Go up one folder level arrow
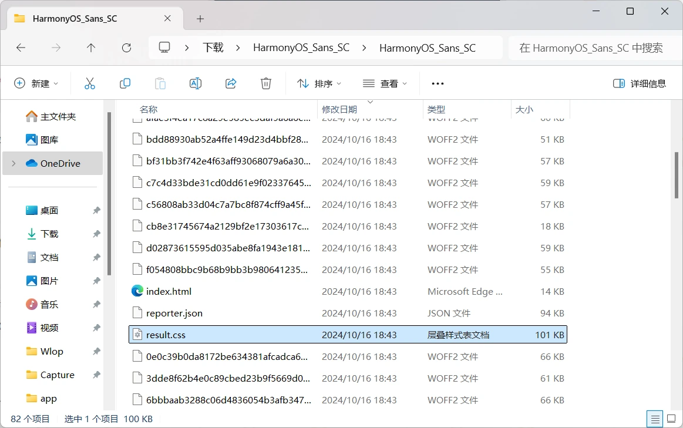This screenshot has width=683, height=428. [x=90, y=48]
